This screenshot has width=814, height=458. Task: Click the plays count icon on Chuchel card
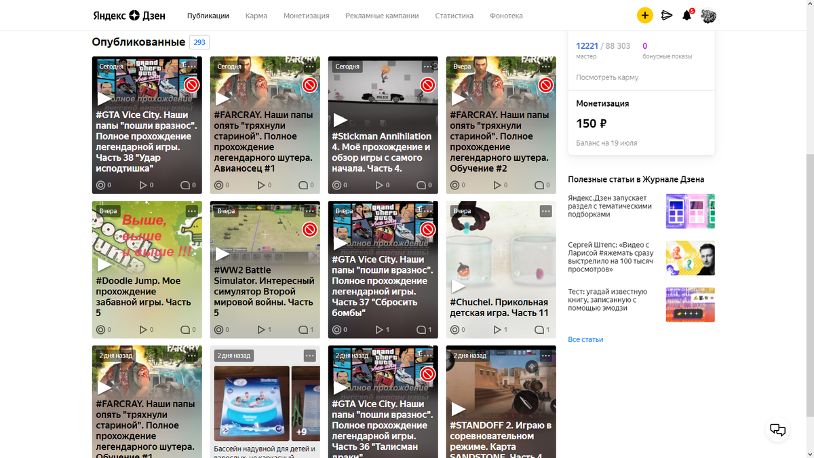pyautogui.click(x=497, y=329)
